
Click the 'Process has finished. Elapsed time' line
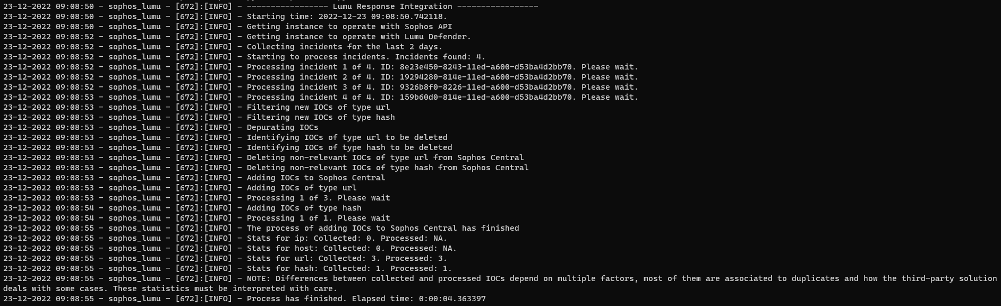pyautogui.click(x=366, y=299)
